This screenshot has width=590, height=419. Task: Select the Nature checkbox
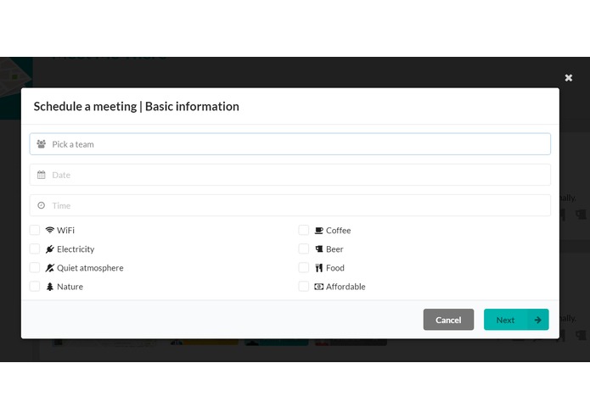click(35, 287)
